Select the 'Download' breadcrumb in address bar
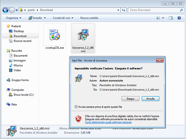Viewport: 186px width, 139px height. tap(46, 10)
